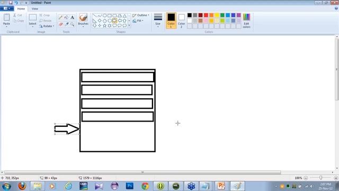Open the Paste dropdown arrow
This screenshot has height=191, width=339.
(6, 27)
